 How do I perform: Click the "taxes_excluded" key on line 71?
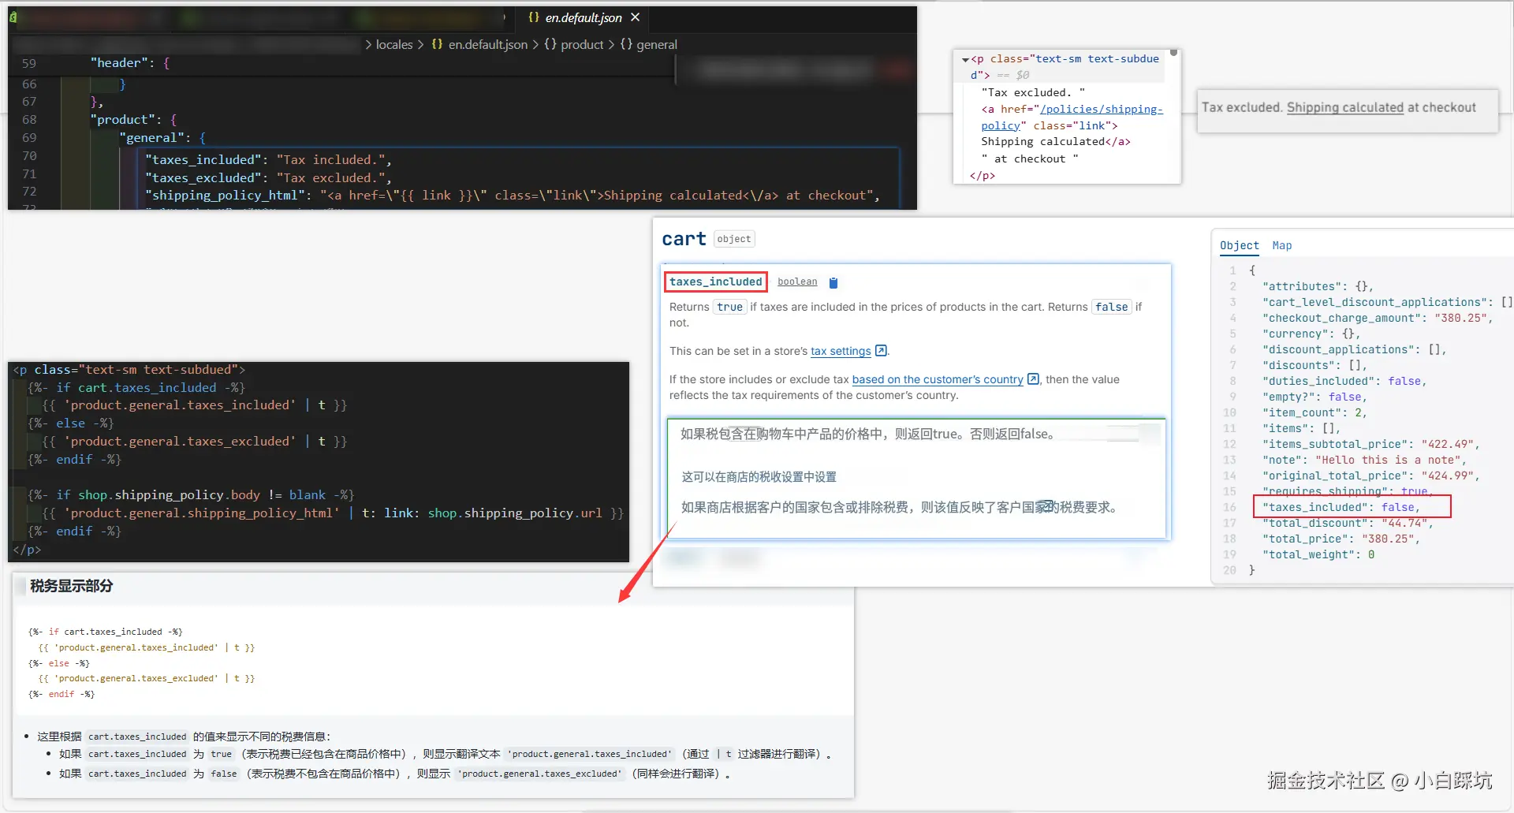click(203, 178)
